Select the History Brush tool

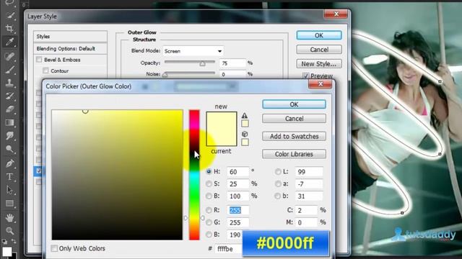click(9, 96)
